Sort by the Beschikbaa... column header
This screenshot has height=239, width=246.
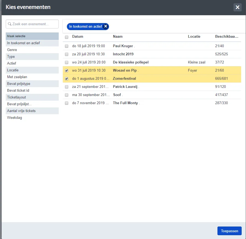[x=227, y=37]
